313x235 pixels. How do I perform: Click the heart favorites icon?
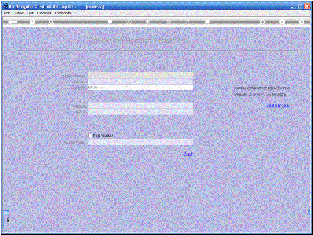click(x=109, y=21)
